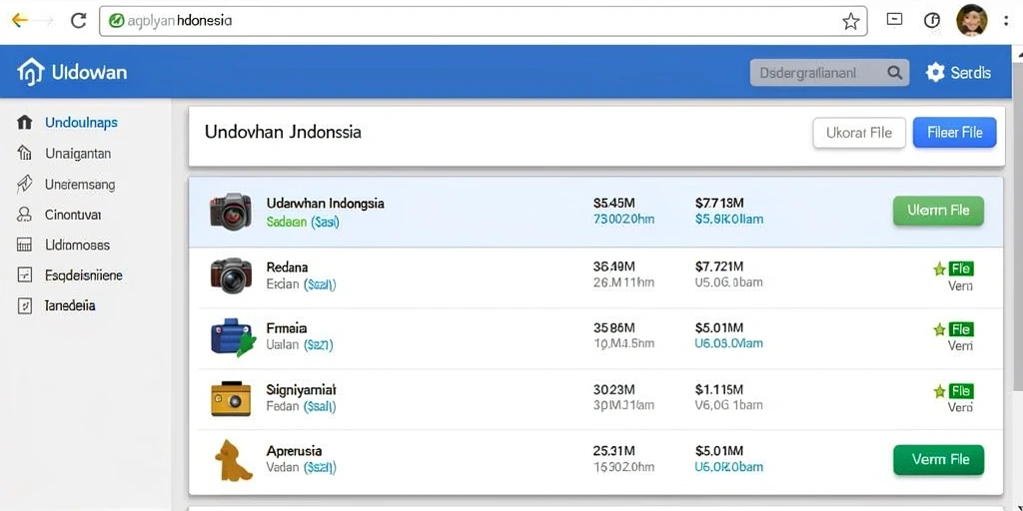The image size is (1023, 511).
Task: Click the browser address bar
Action: pyautogui.click(x=483, y=21)
